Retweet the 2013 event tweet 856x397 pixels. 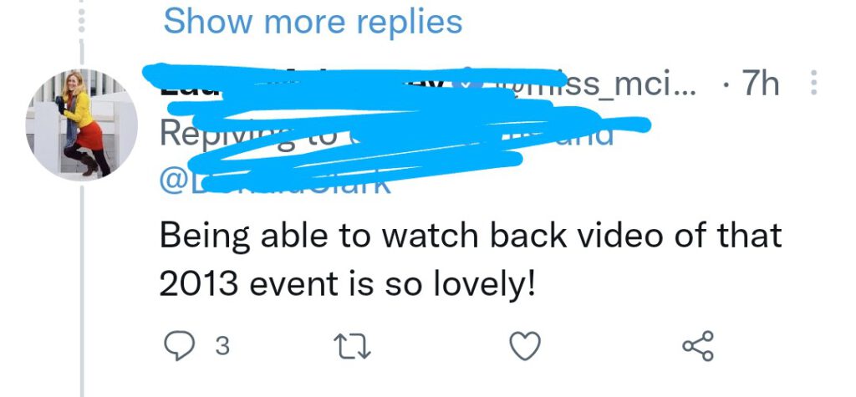click(x=352, y=347)
